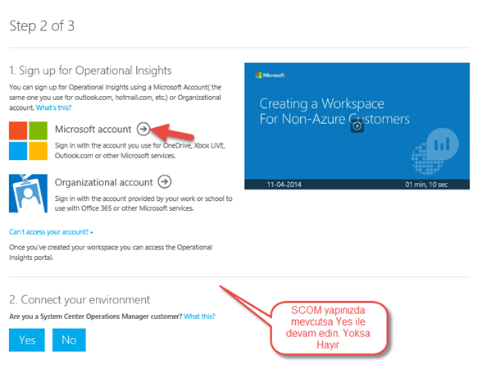Click the four-color Microsoft logo tile
This screenshot has width=496, height=365.
coord(28,140)
